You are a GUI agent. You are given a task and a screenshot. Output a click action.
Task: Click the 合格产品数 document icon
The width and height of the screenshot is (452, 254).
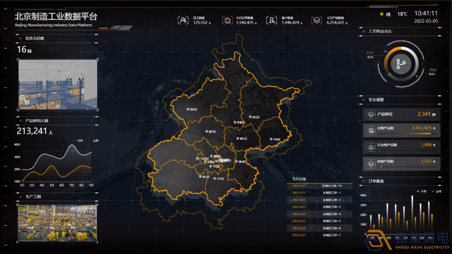(371, 130)
